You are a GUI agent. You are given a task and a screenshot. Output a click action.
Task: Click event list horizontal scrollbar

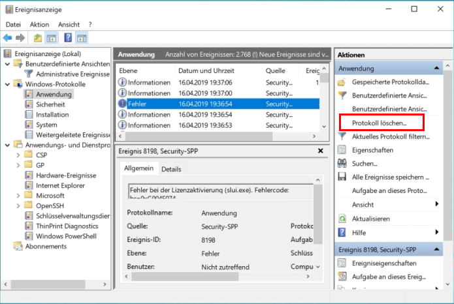pyautogui.click(x=199, y=136)
